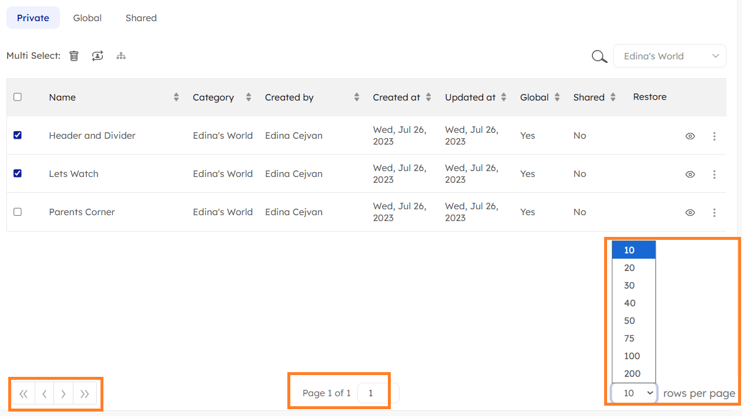Open three-dot menu for Parents Corner row
Image resolution: width=754 pixels, height=418 pixels.
click(x=714, y=212)
